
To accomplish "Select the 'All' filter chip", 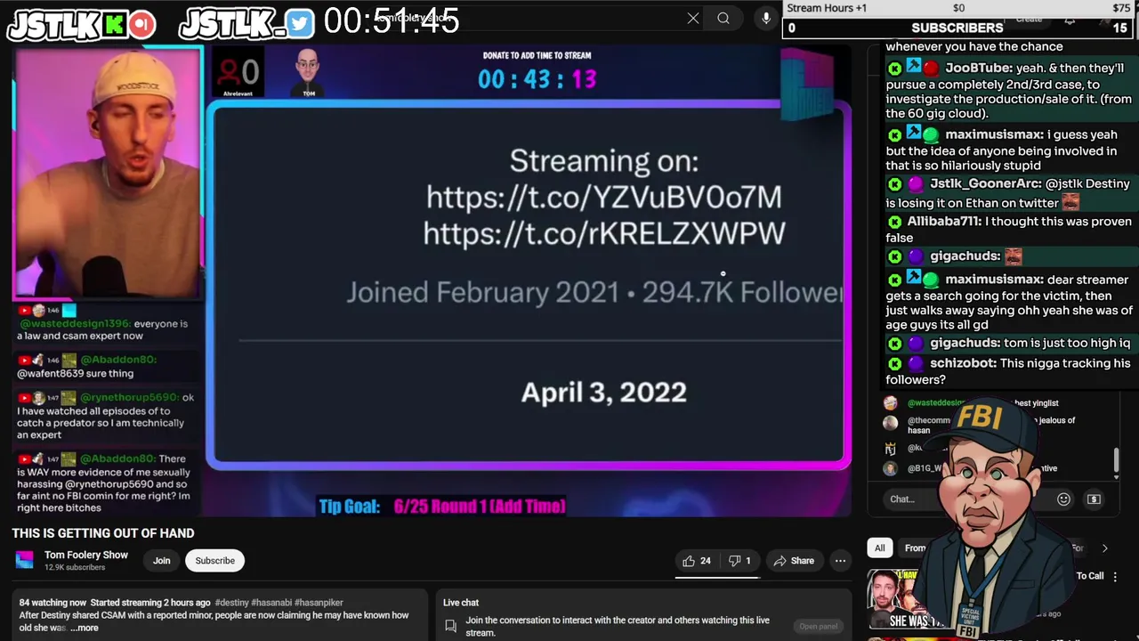I will click(x=879, y=548).
